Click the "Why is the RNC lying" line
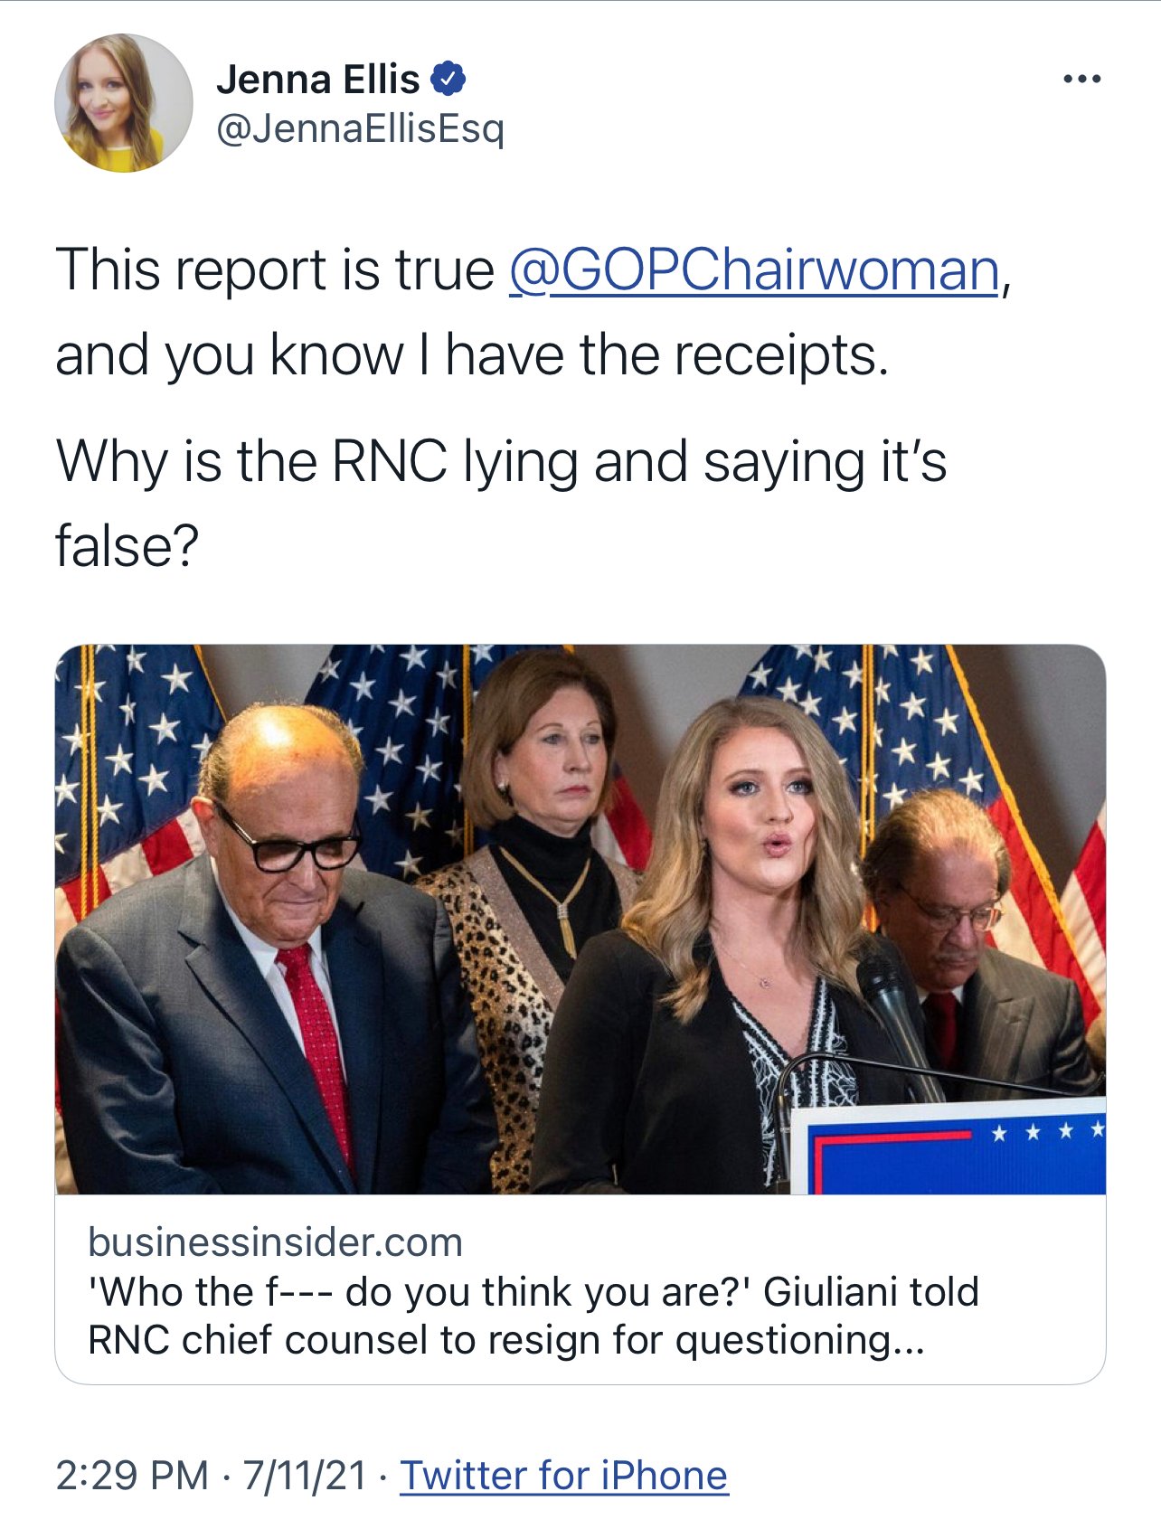 (501, 461)
